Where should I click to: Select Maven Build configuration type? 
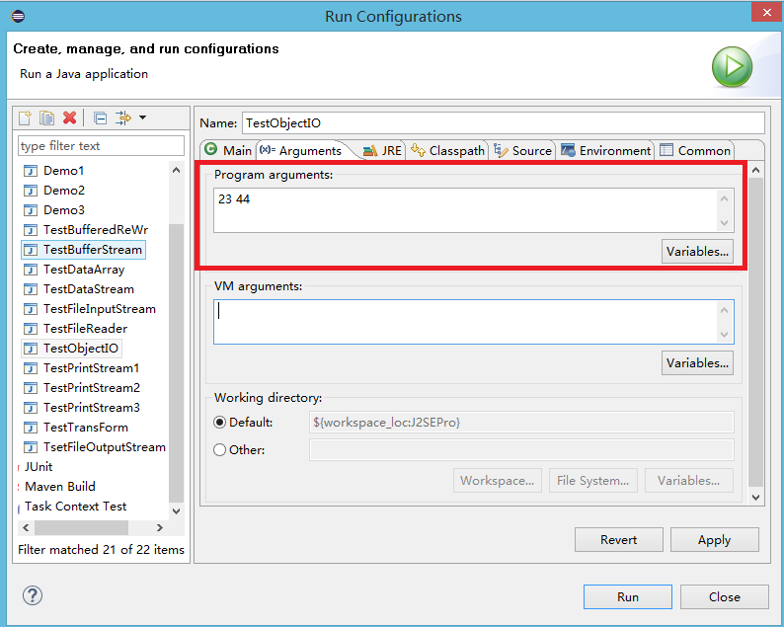pyautogui.click(x=60, y=487)
